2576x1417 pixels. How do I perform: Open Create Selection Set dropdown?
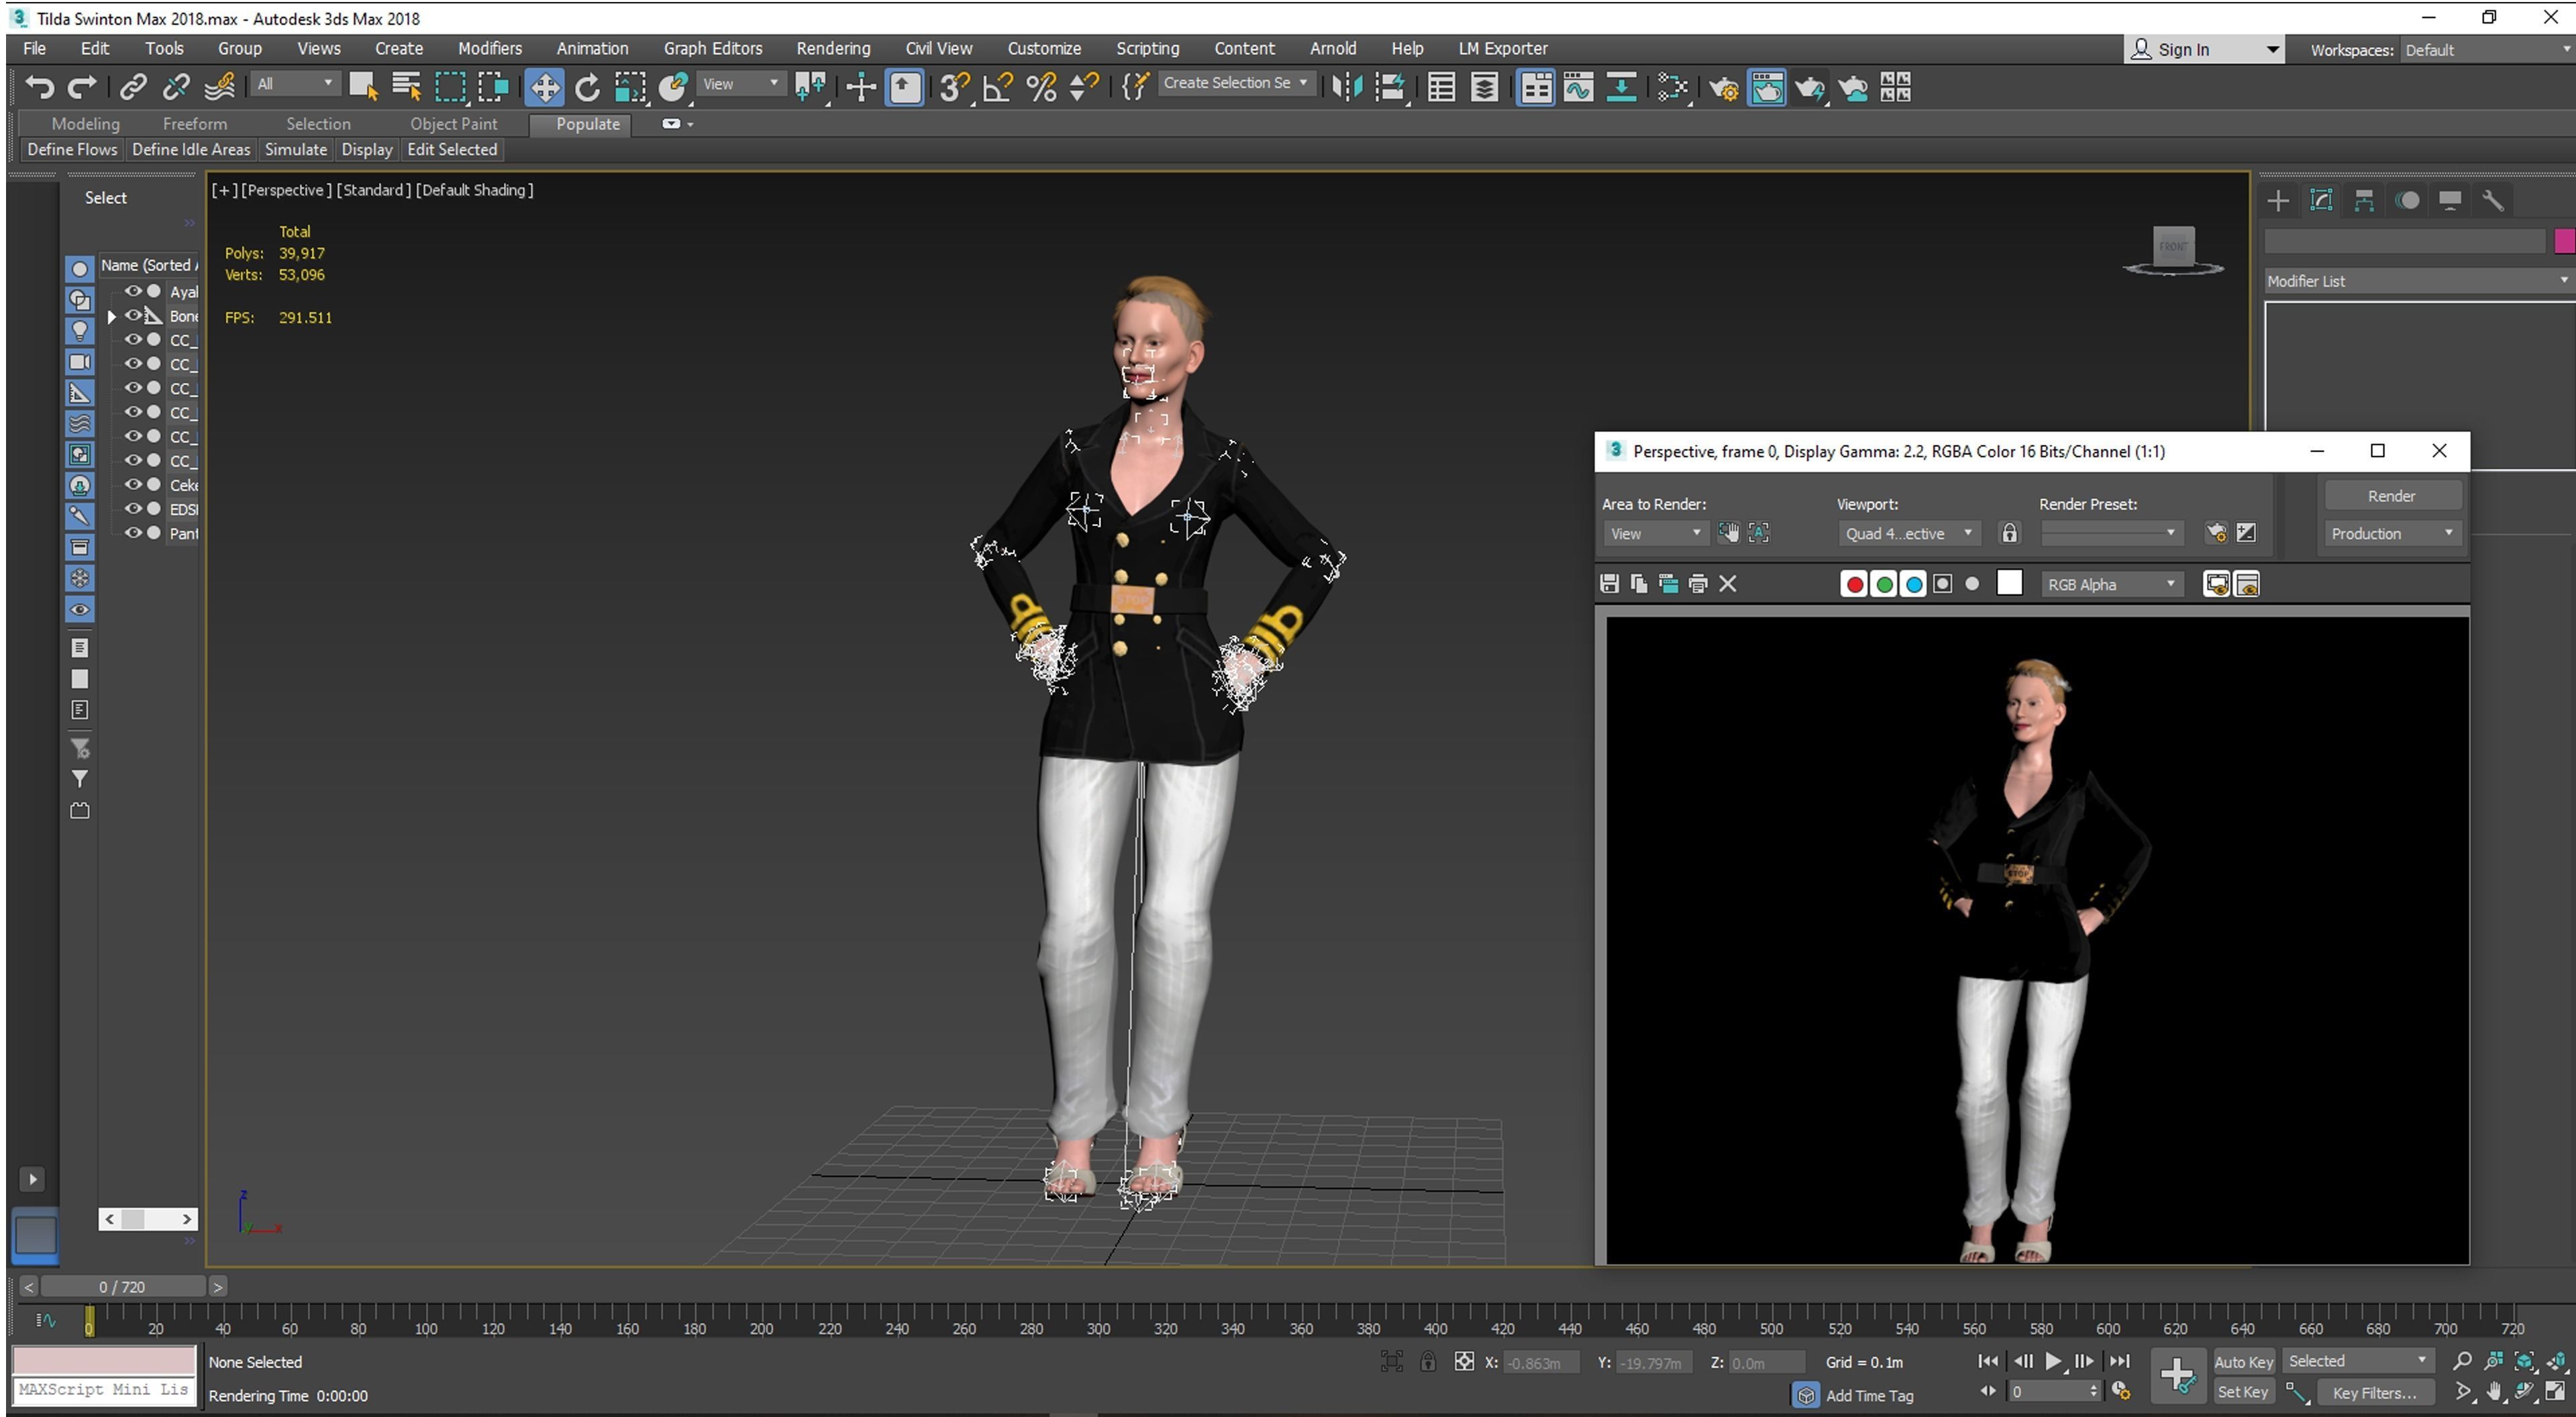1235,83
